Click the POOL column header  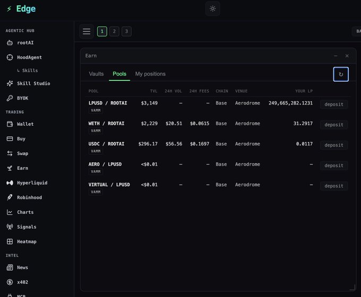[93, 91]
